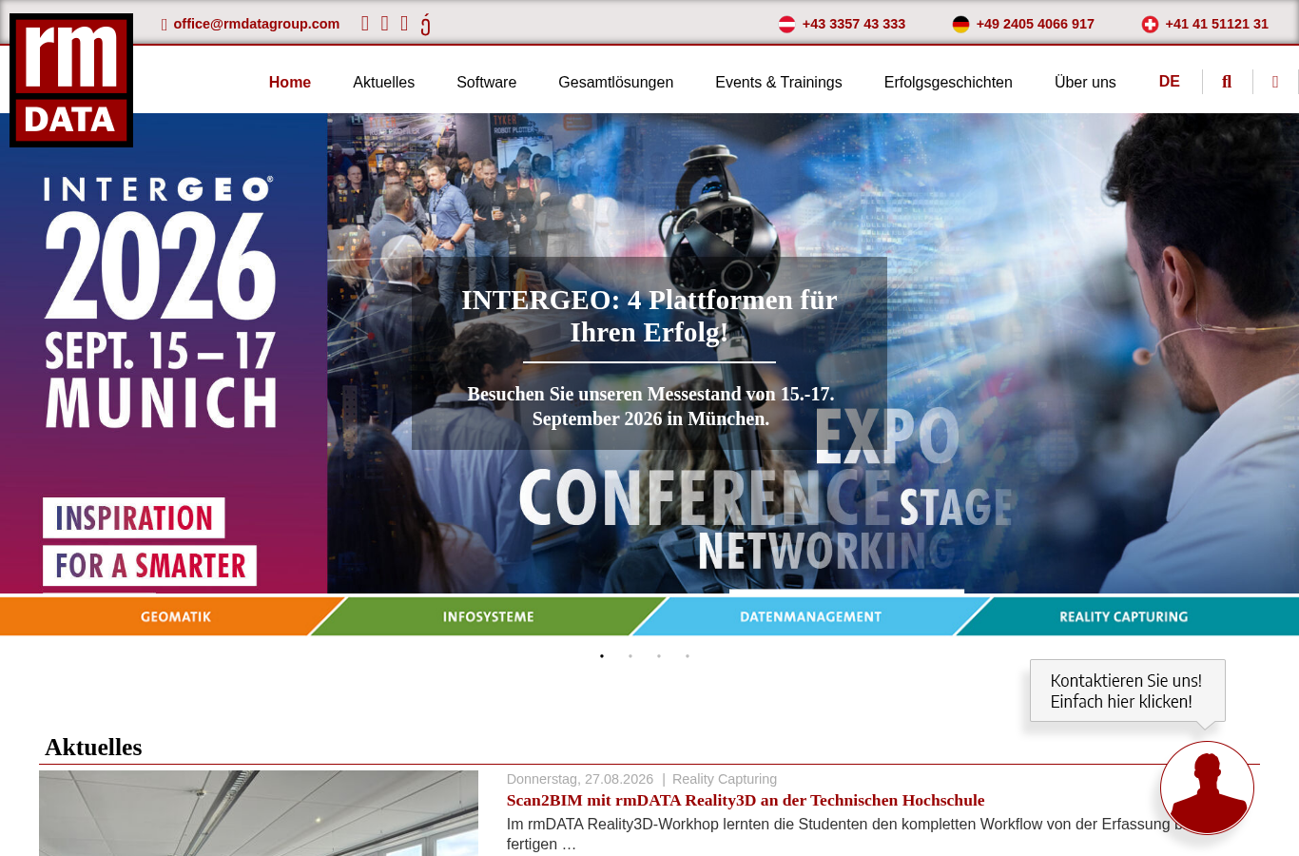Click the 'Aktuelles' section heading above the news
Image resolution: width=1299 pixels, height=856 pixels.
[93, 748]
